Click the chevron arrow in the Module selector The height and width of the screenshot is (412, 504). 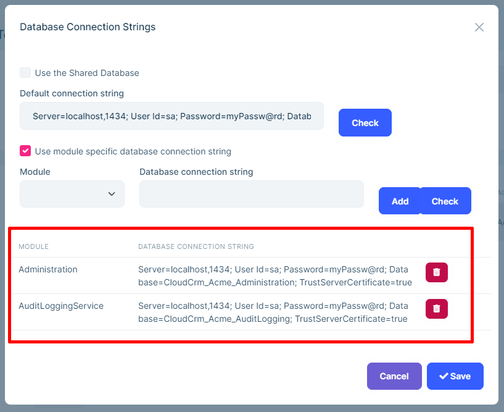coord(112,193)
